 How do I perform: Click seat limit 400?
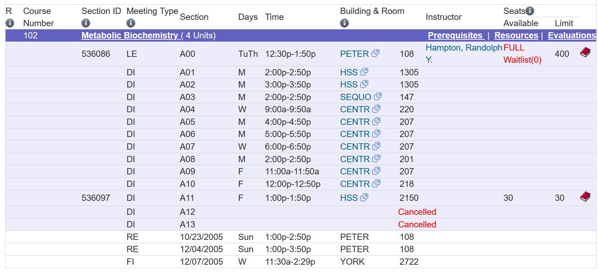click(562, 54)
